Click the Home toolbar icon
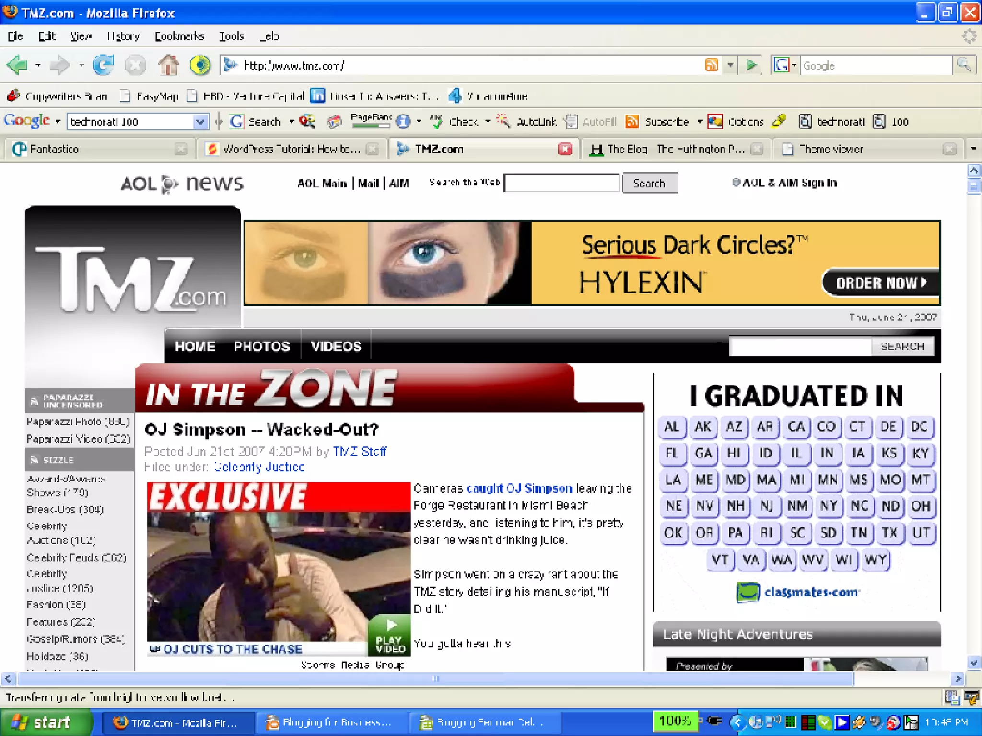The height and width of the screenshot is (736, 982). pyautogui.click(x=168, y=65)
